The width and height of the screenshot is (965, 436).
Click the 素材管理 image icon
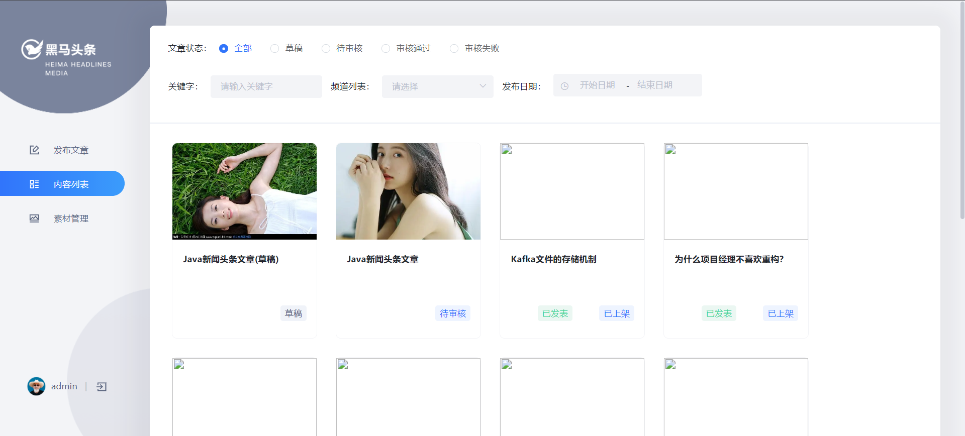point(34,218)
